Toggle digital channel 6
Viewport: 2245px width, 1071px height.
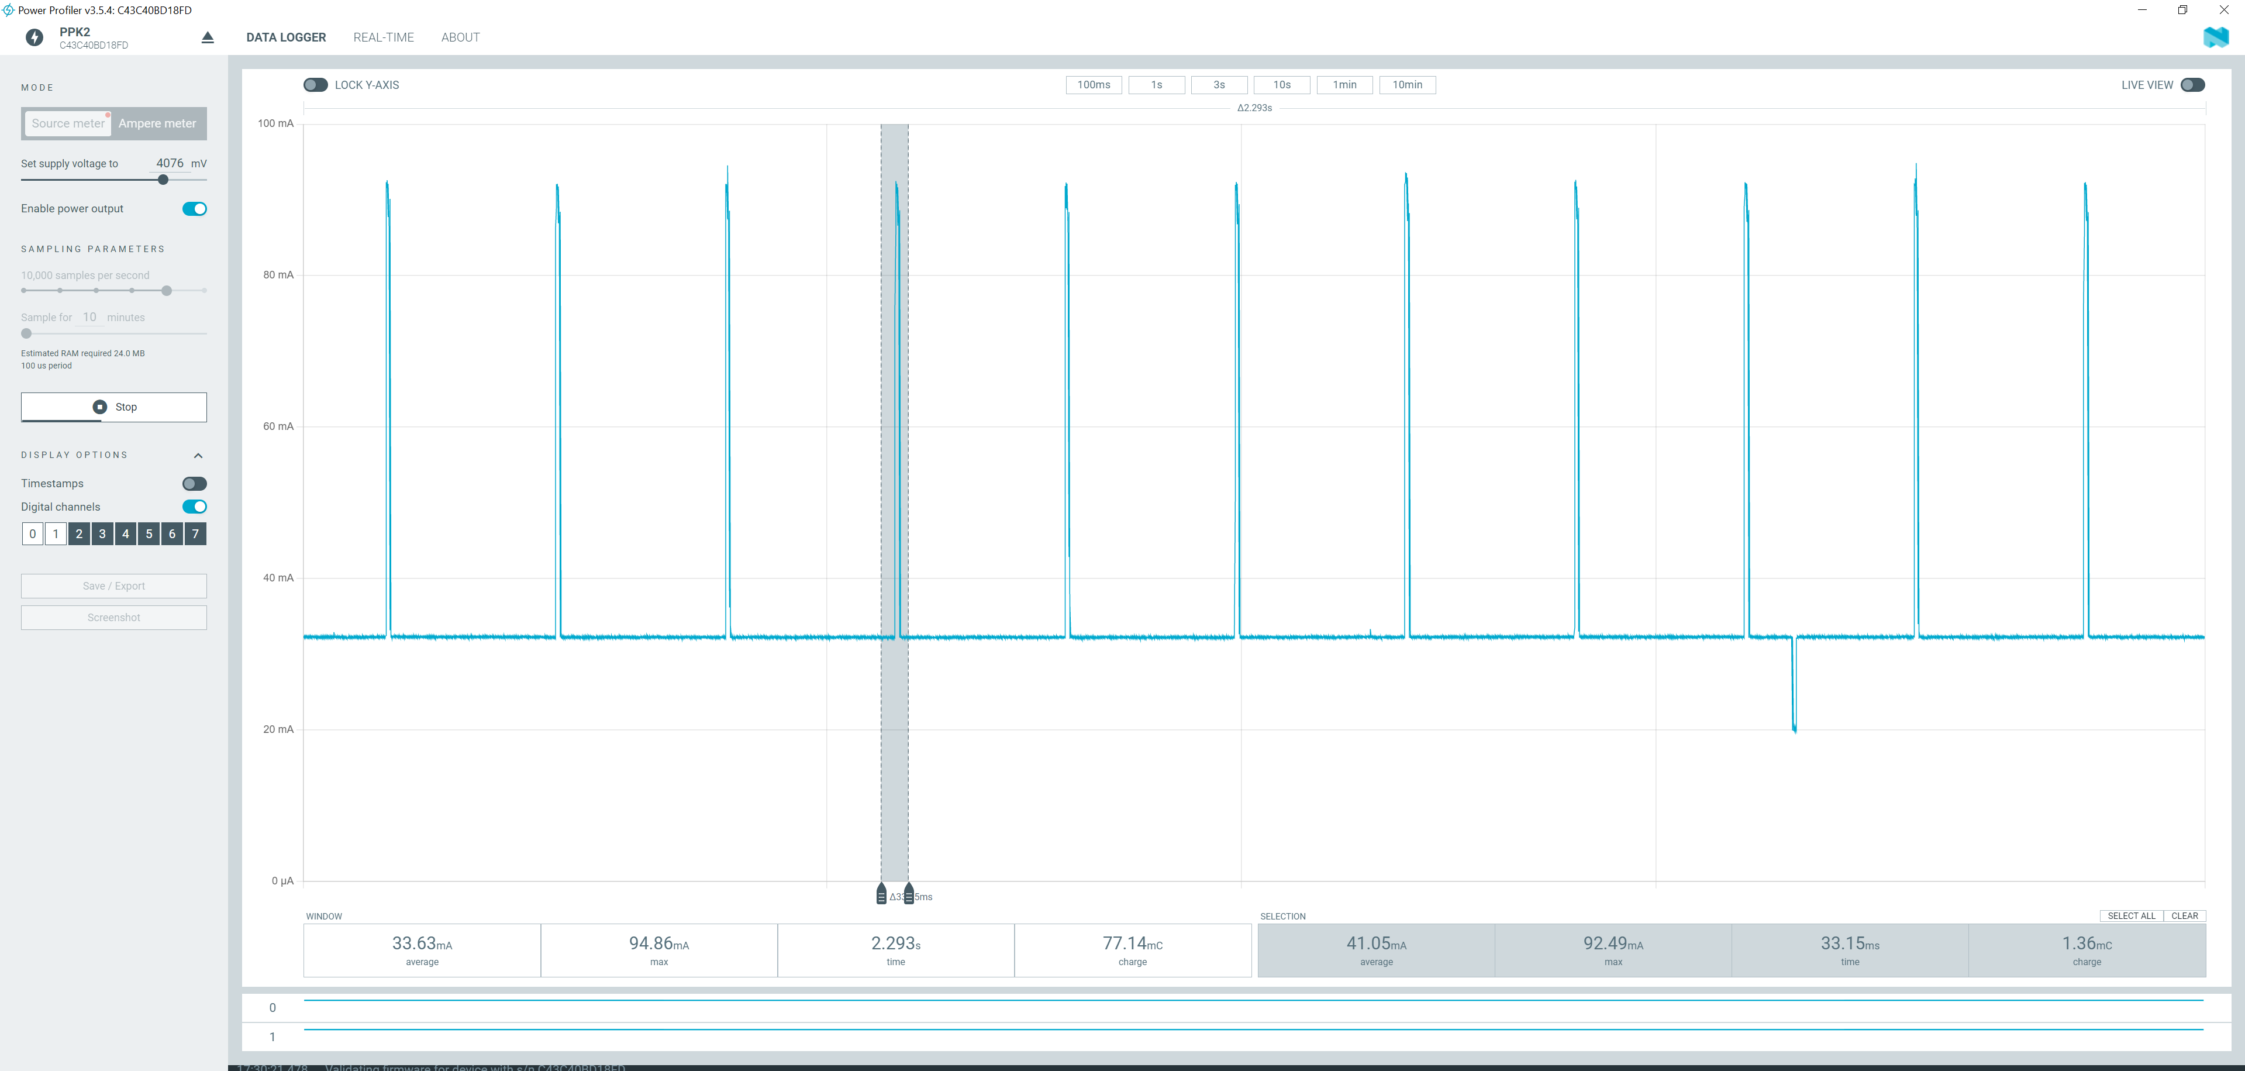(x=172, y=534)
